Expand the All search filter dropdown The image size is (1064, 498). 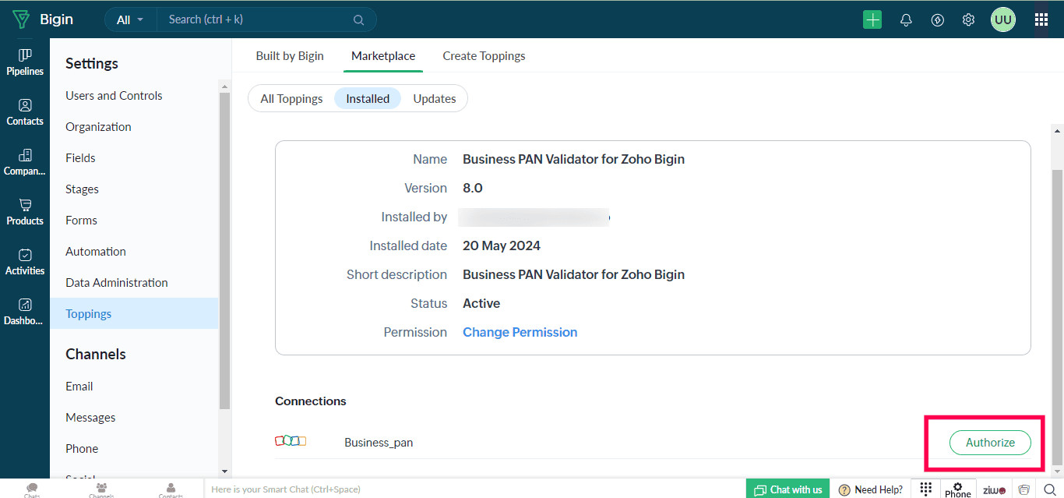[130, 19]
